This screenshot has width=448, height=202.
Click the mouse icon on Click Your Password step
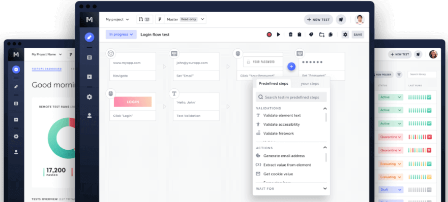pyautogui.click(x=237, y=53)
